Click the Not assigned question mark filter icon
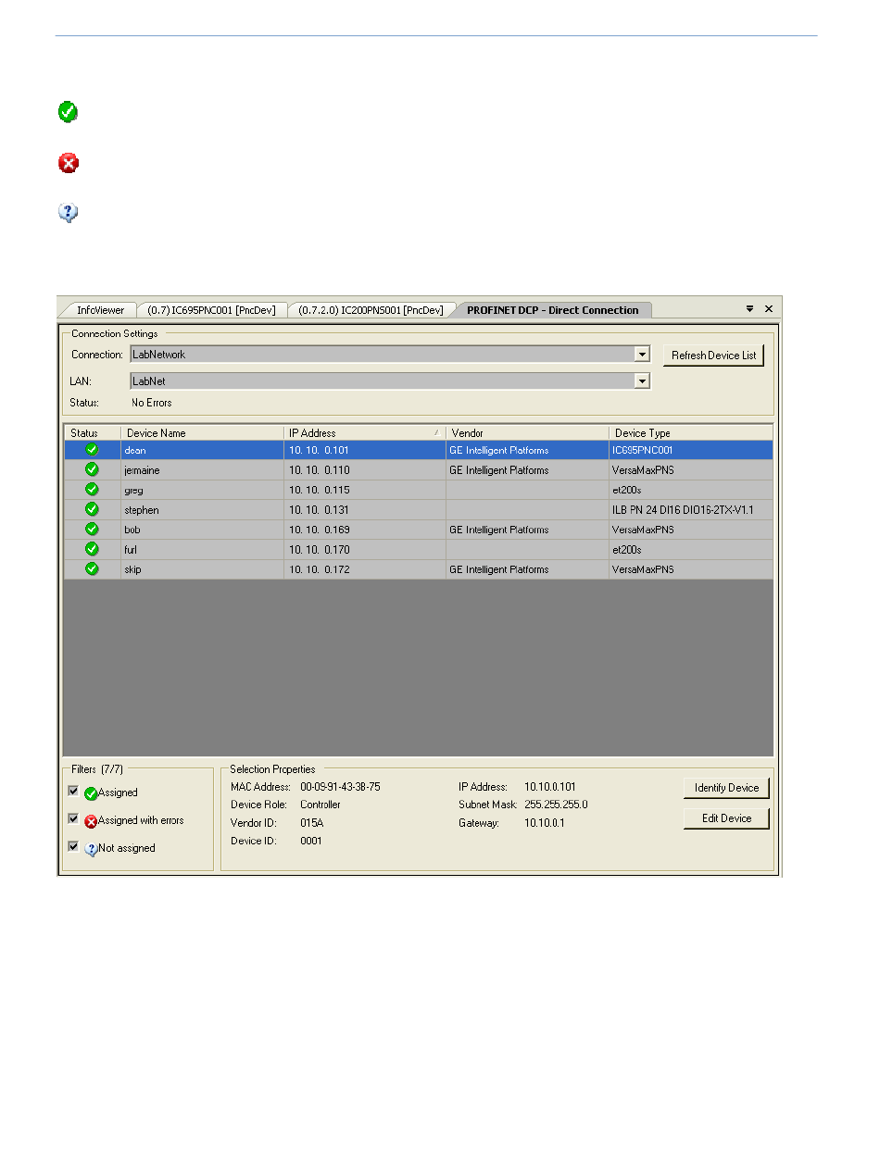Image resolution: width=880 pixels, height=1173 pixels. pos(91,849)
